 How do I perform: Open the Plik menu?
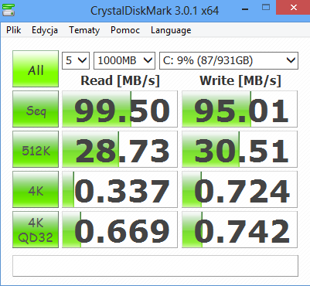[x=14, y=30]
